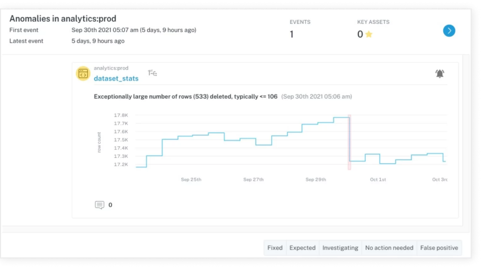Image resolution: width=482 pixels, height=269 pixels.
Task: Click the 'row count' axis title
Action: tap(99, 142)
